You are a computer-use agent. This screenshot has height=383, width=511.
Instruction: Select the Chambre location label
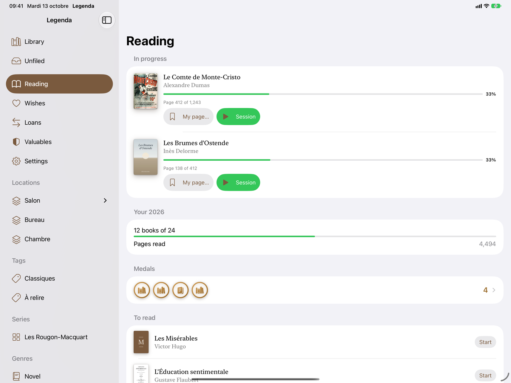tap(38, 239)
